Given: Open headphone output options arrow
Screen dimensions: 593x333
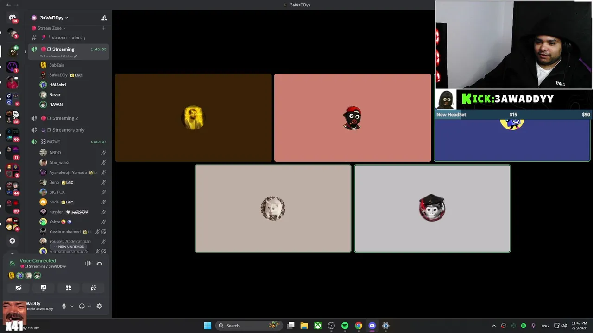Looking at the screenshot, I should tap(89, 306).
